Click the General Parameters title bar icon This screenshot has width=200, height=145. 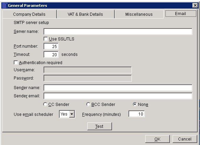[x=4, y=5]
